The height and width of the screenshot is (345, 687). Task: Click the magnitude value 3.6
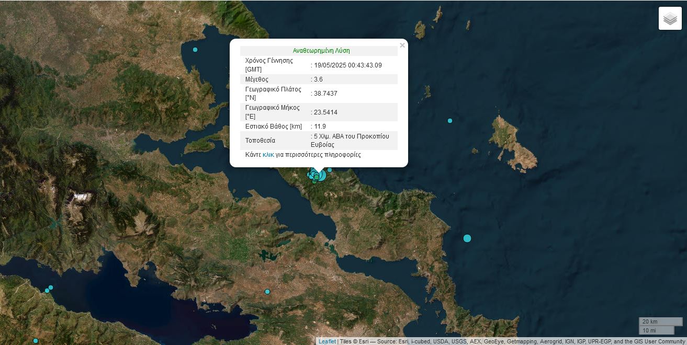(x=318, y=79)
